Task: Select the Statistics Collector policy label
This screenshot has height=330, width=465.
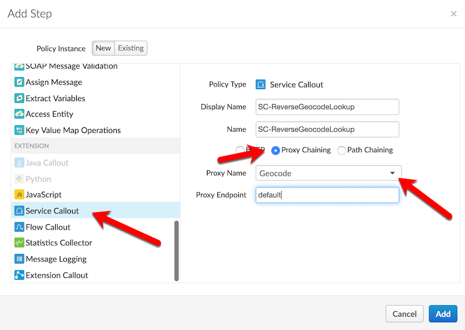Action: coord(59,243)
